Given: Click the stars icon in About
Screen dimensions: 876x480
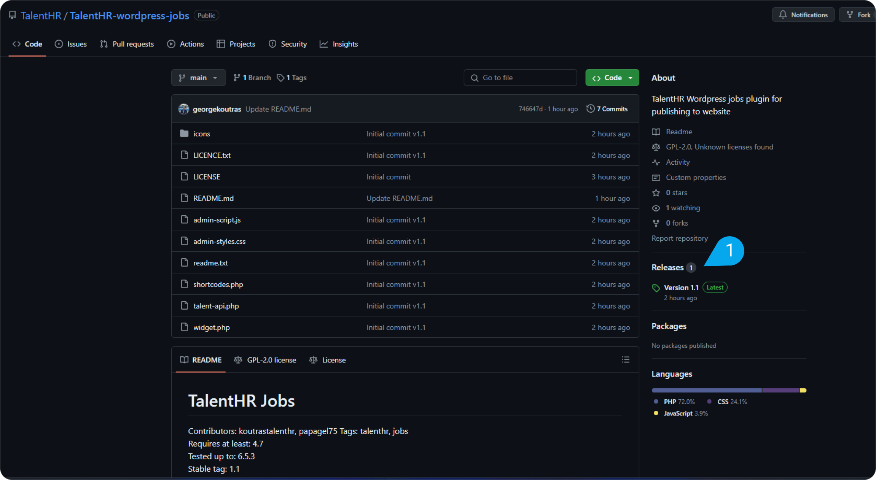Looking at the screenshot, I should 656,193.
